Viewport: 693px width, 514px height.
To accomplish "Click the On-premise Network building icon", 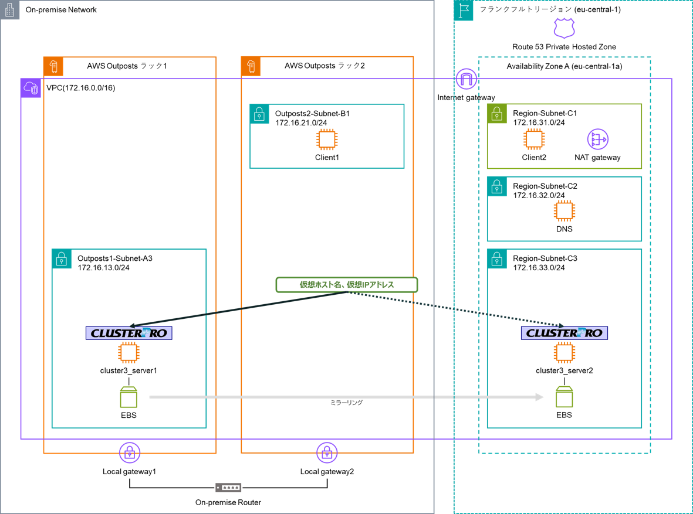I will point(10,10).
